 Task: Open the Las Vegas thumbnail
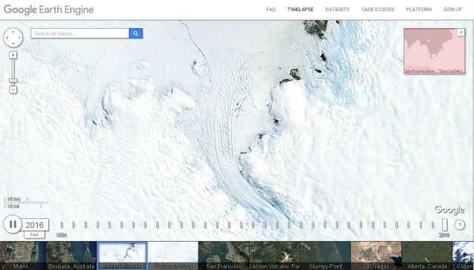376,255
